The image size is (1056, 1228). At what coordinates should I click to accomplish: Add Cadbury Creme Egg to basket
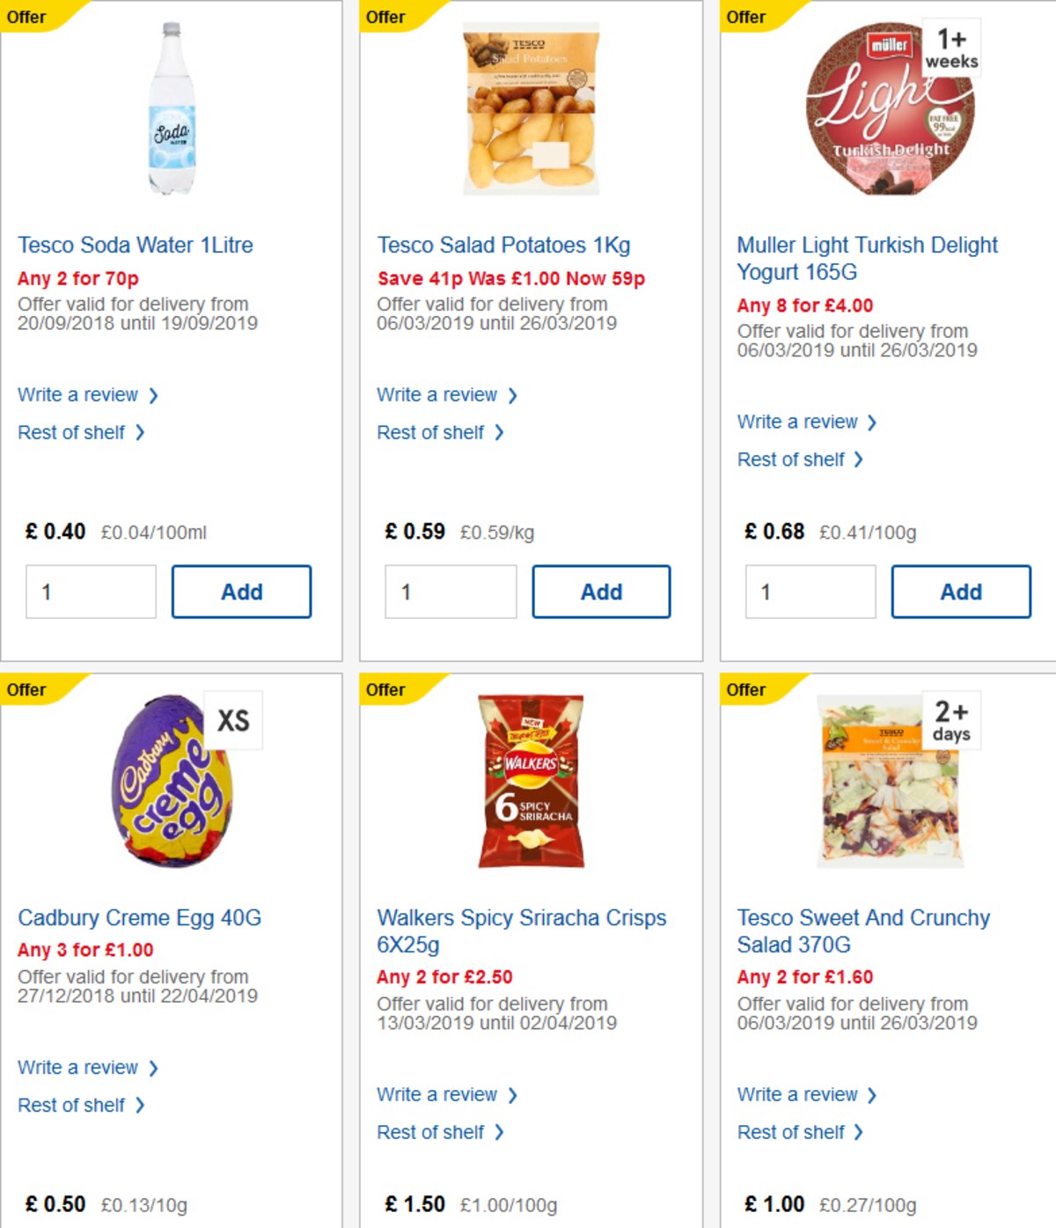241,1225
